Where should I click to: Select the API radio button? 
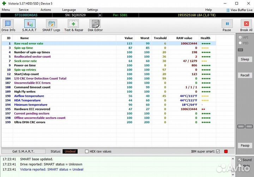point(241,37)
